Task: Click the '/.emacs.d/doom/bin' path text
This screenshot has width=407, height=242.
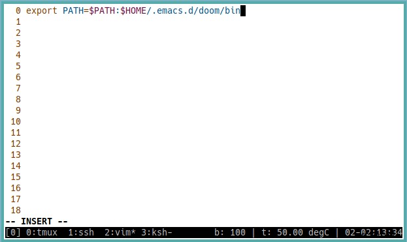Action: pyautogui.click(x=193, y=10)
